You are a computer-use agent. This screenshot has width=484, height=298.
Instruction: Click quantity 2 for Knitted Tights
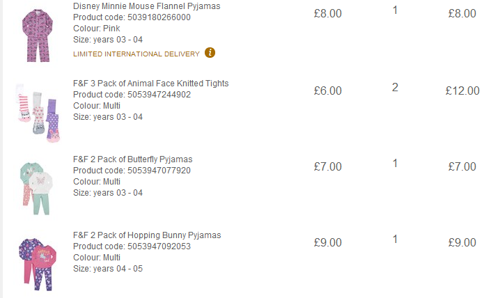point(395,88)
